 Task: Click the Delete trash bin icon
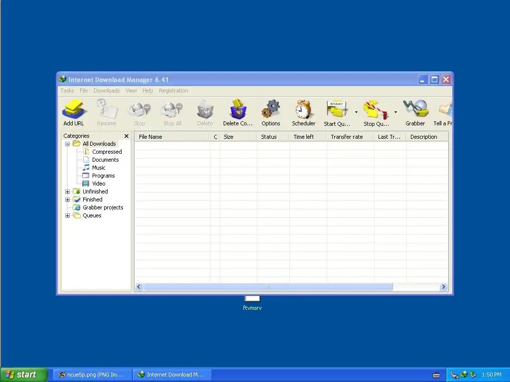pyautogui.click(x=205, y=112)
